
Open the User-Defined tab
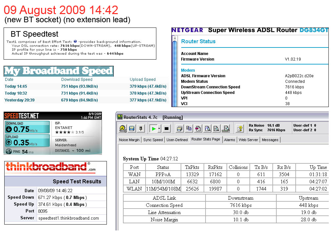point(177,140)
